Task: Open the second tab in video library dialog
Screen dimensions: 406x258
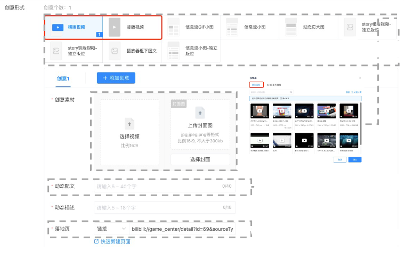Action: click(x=274, y=85)
